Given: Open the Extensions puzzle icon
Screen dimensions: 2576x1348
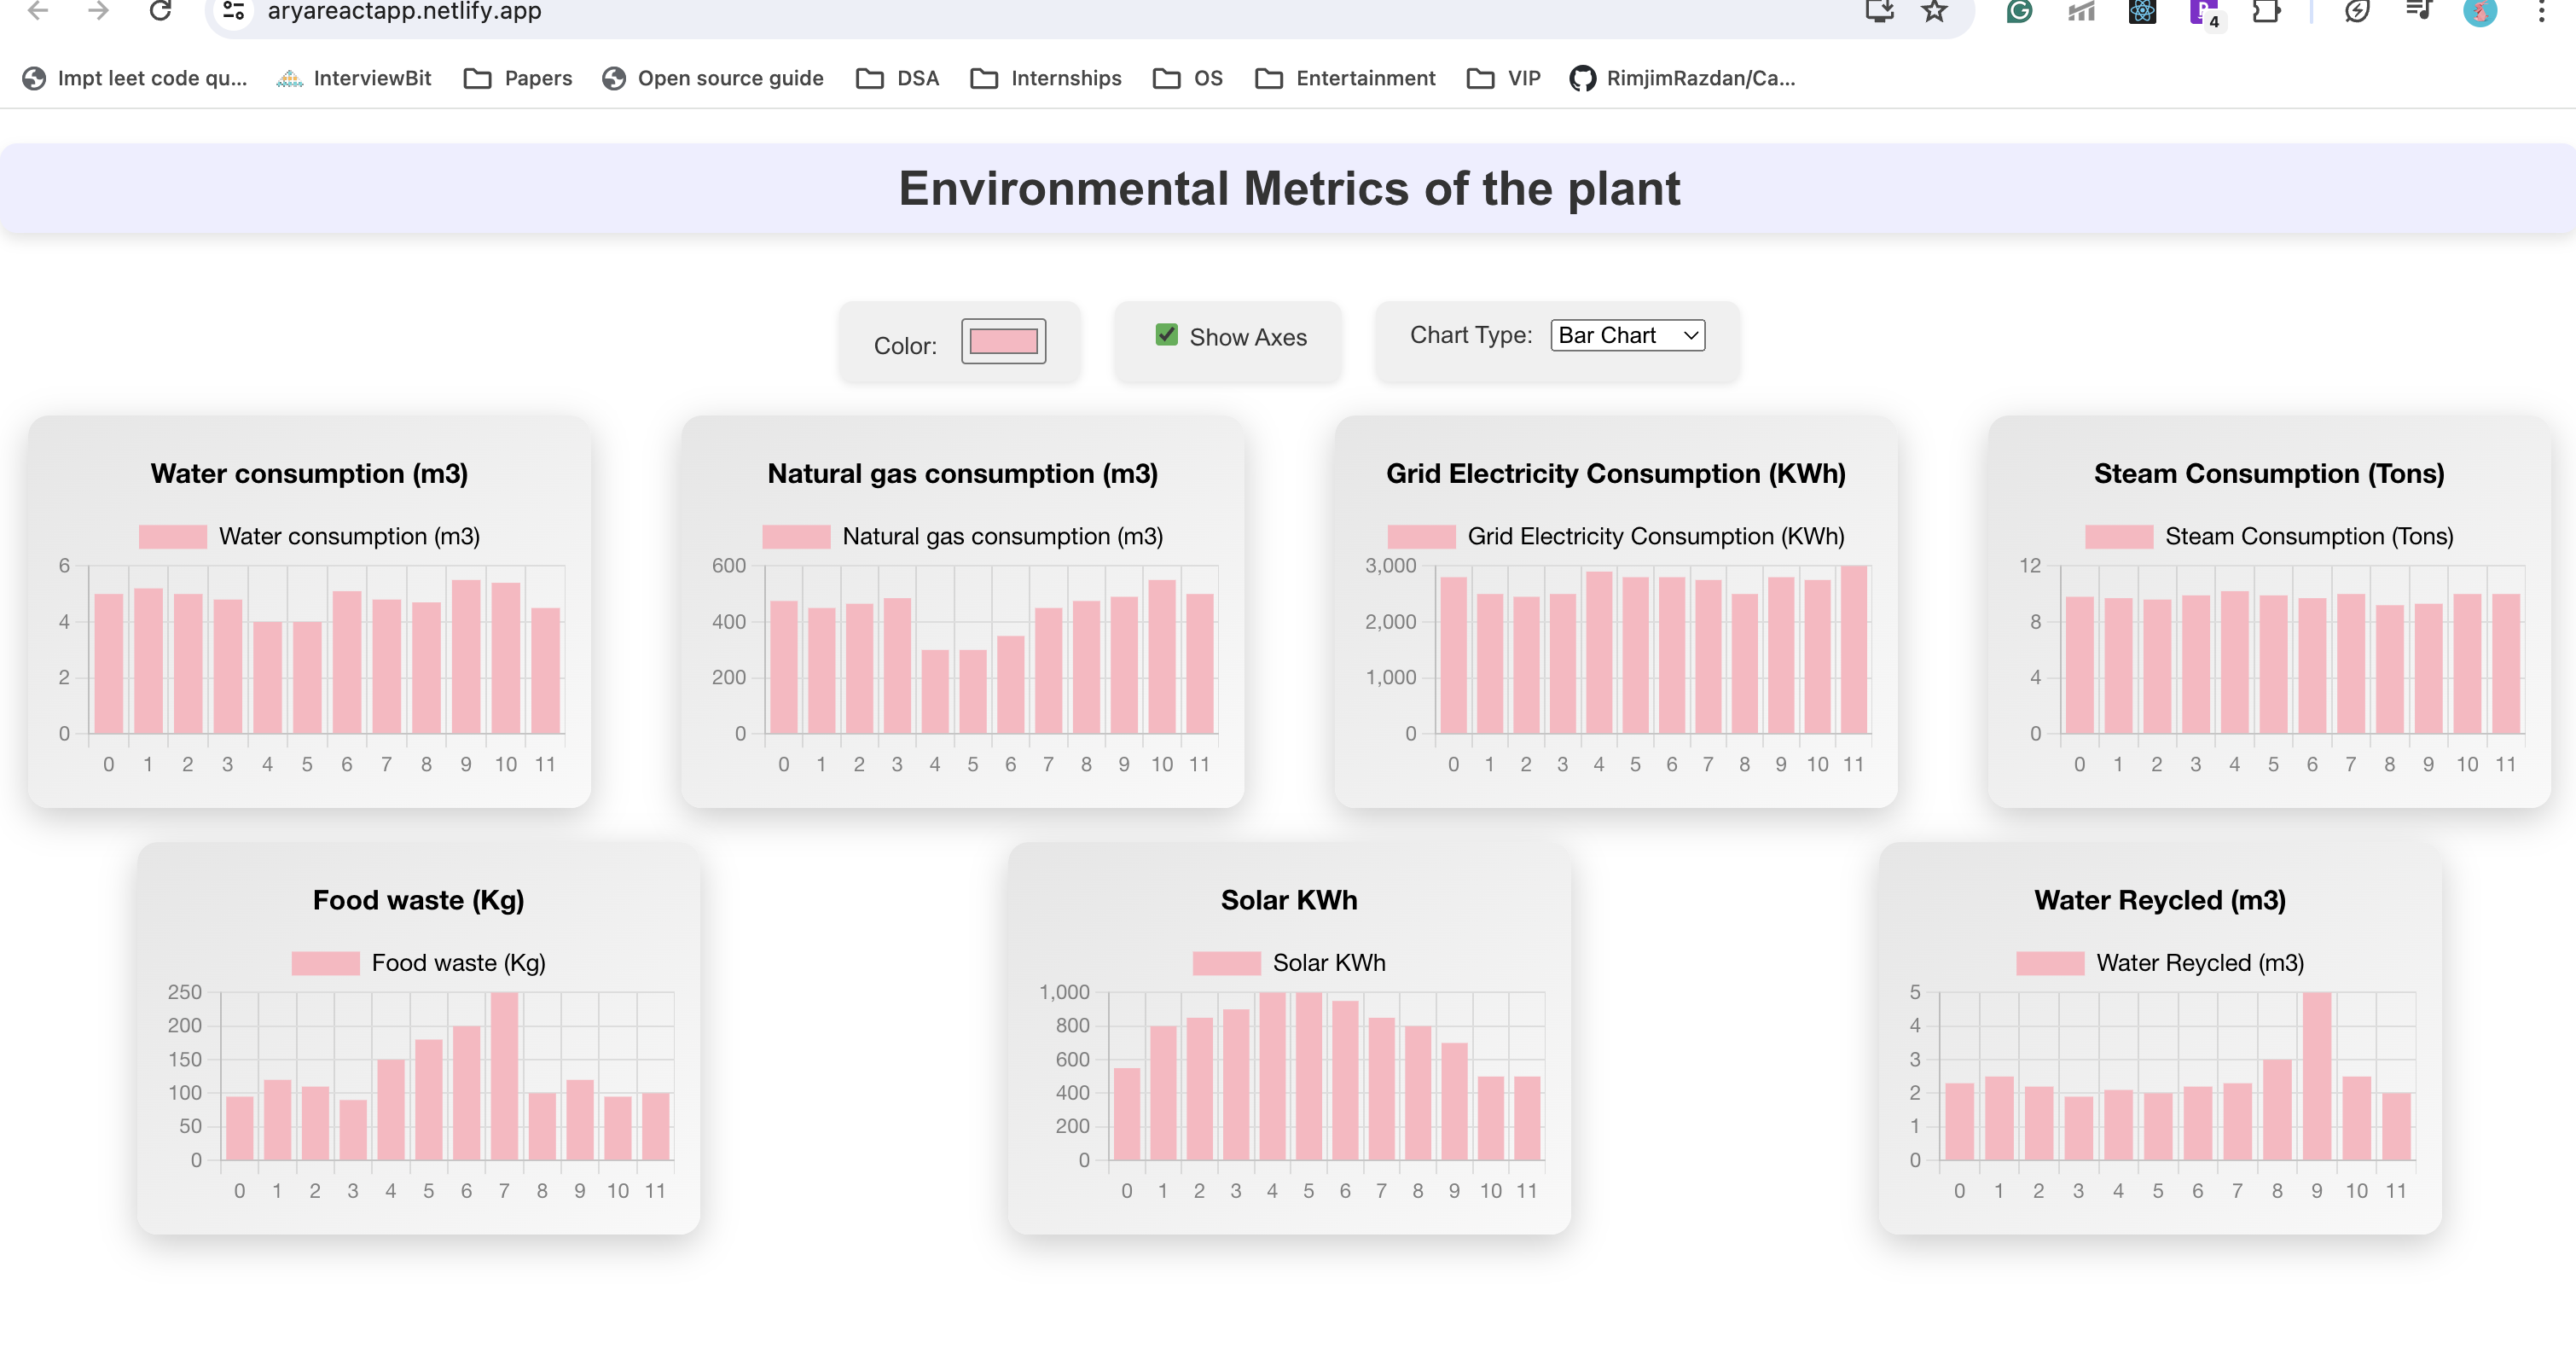Looking at the screenshot, I should pos(2265,11).
